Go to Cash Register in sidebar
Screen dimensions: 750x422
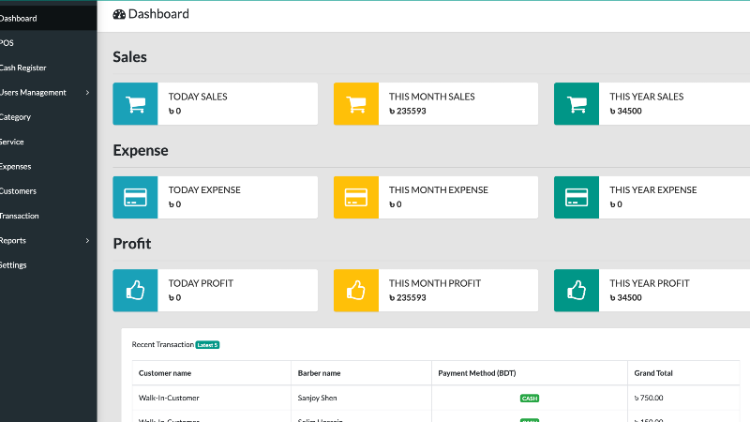22,68
